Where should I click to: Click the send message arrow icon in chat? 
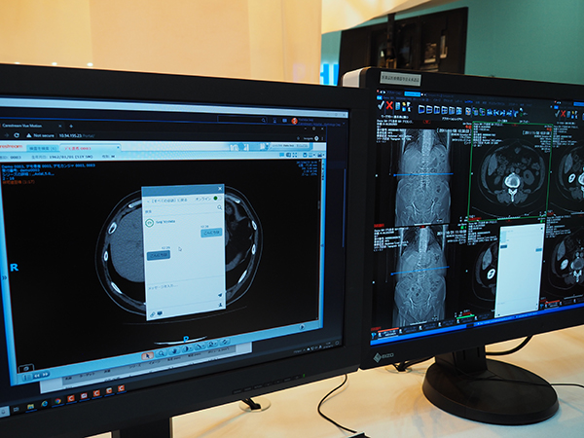coord(220,292)
